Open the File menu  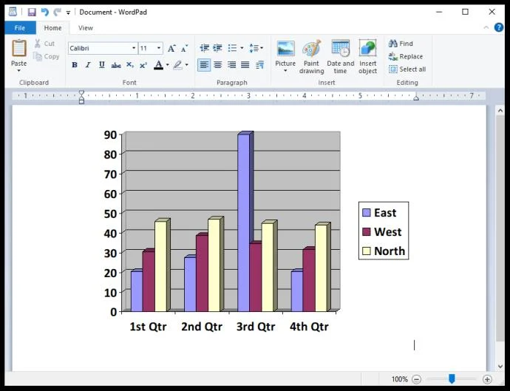click(20, 28)
